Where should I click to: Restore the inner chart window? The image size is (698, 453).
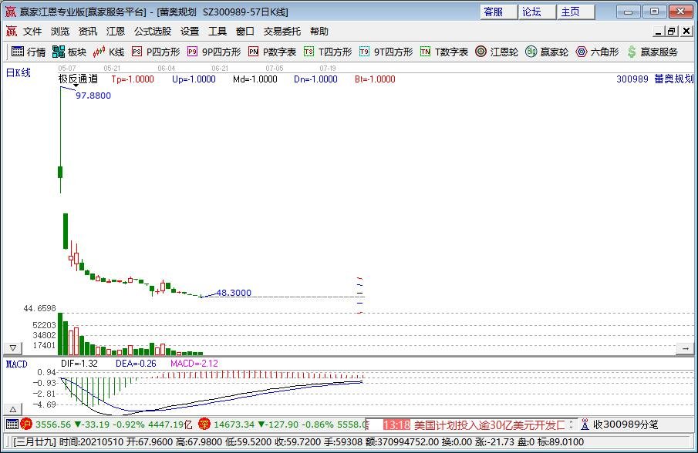pos(671,31)
